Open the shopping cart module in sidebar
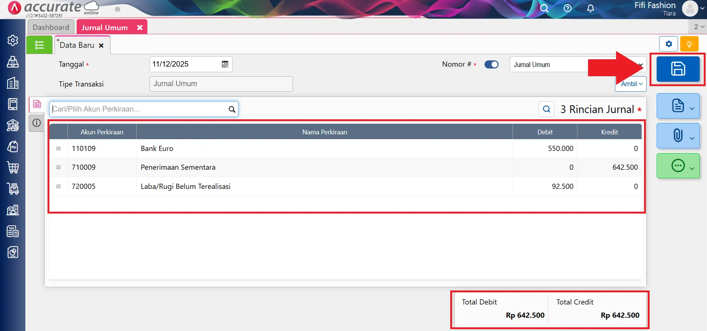Screen dimensions: 707x331 tap(13, 168)
